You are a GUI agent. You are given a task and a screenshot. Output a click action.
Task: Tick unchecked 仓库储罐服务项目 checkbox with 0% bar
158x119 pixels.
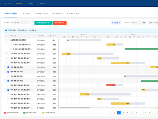[x=8, y=76]
